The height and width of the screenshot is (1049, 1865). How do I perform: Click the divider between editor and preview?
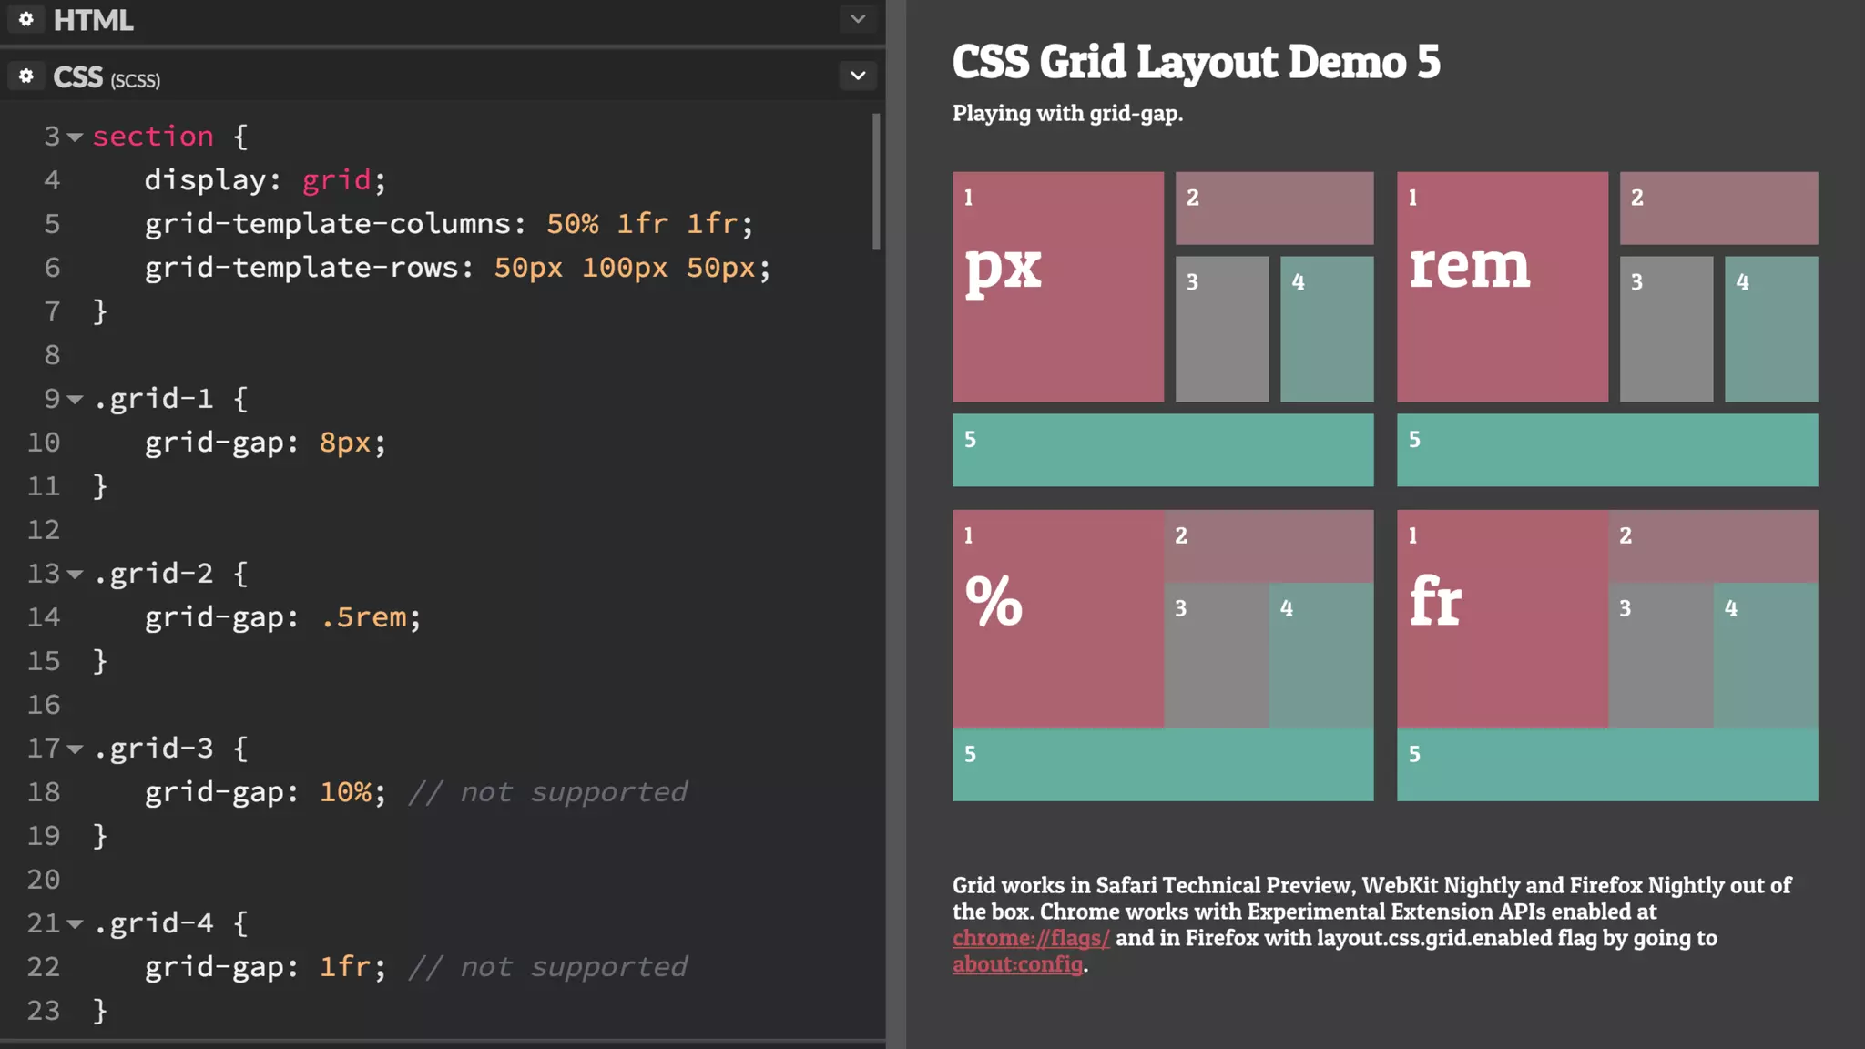(896, 524)
